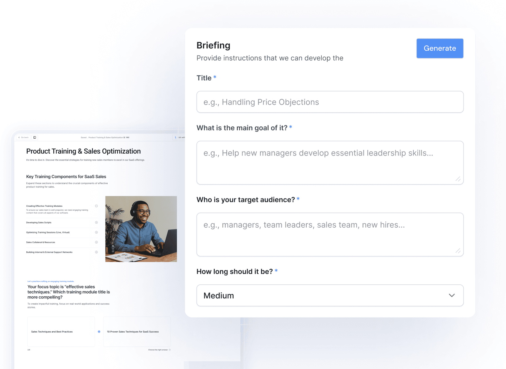The height and width of the screenshot is (369, 506).
Task: Click into the target audience text area
Action: point(330,234)
